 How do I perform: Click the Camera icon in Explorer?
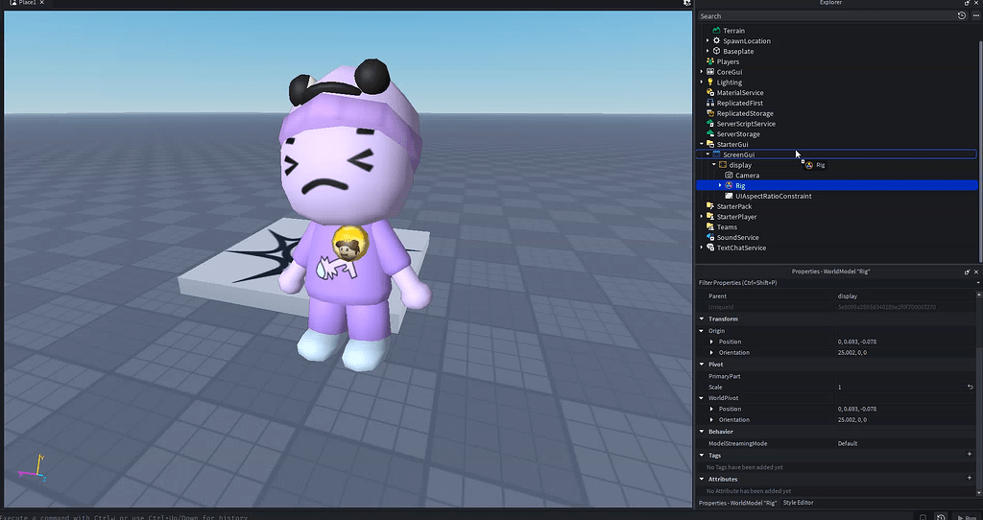730,176
